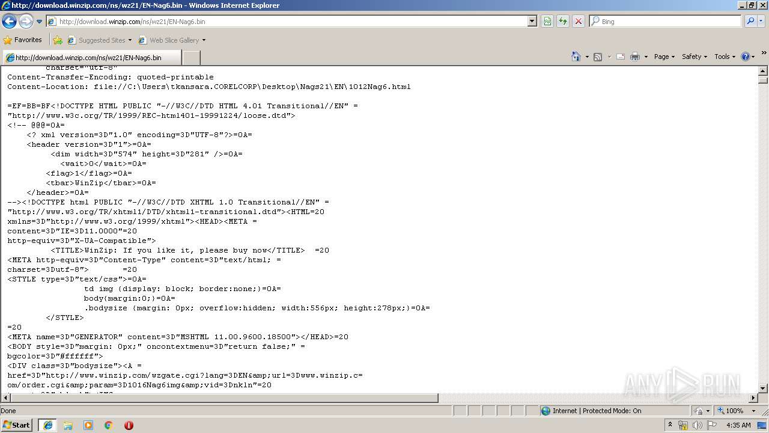Open the Tools menu
Screen dimensions: 769x433
tap(725, 57)
